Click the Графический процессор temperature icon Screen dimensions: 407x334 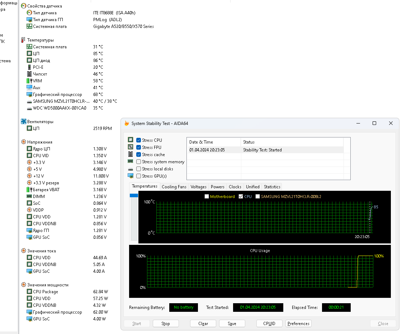pyautogui.click(x=29, y=94)
